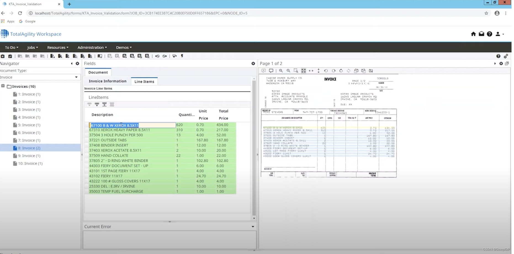Select the Document tab in Fields panel
Screen dimensions: 514x254
[98, 72]
